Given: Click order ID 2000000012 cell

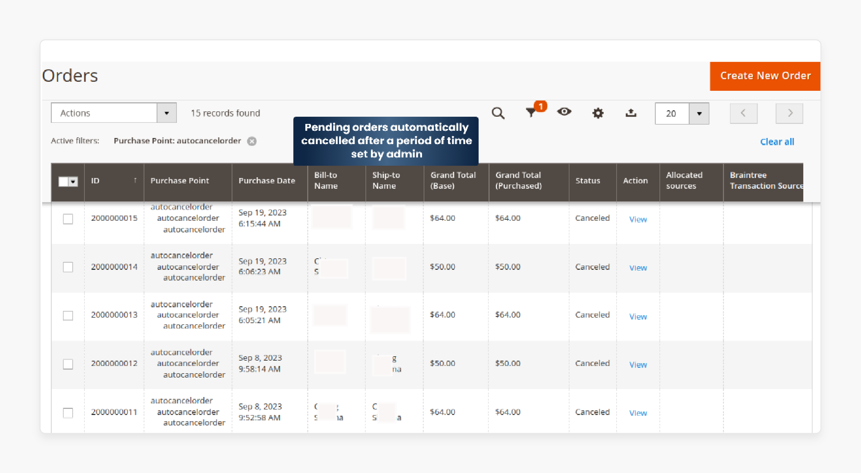Looking at the screenshot, I should point(114,363).
